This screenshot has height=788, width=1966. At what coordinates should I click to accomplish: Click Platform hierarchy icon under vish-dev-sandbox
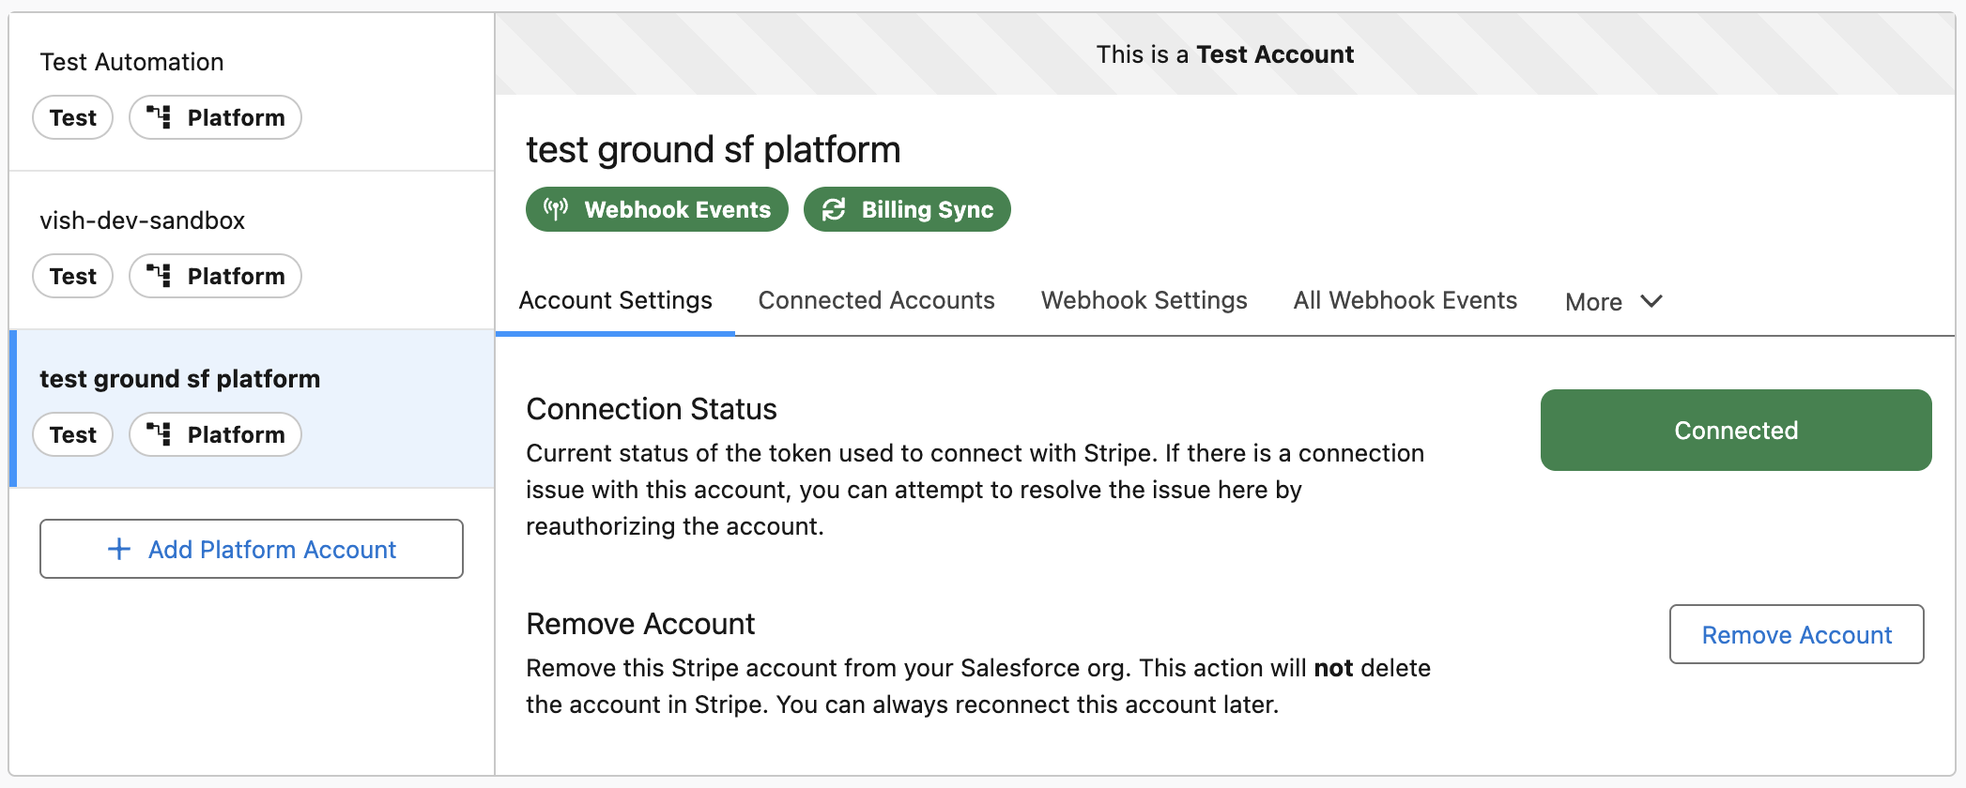click(x=159, y=276)
